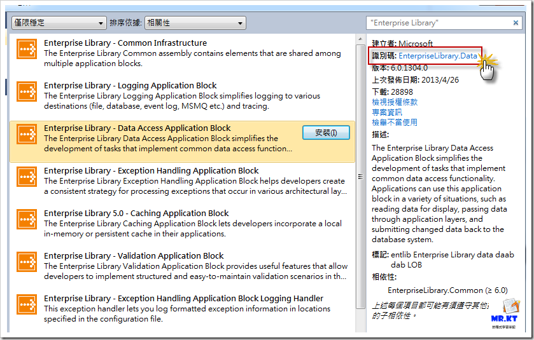The image size is (534, 340).
Task: Open the 檢視授權條款 license terms link
Action: tap(395, 102)
